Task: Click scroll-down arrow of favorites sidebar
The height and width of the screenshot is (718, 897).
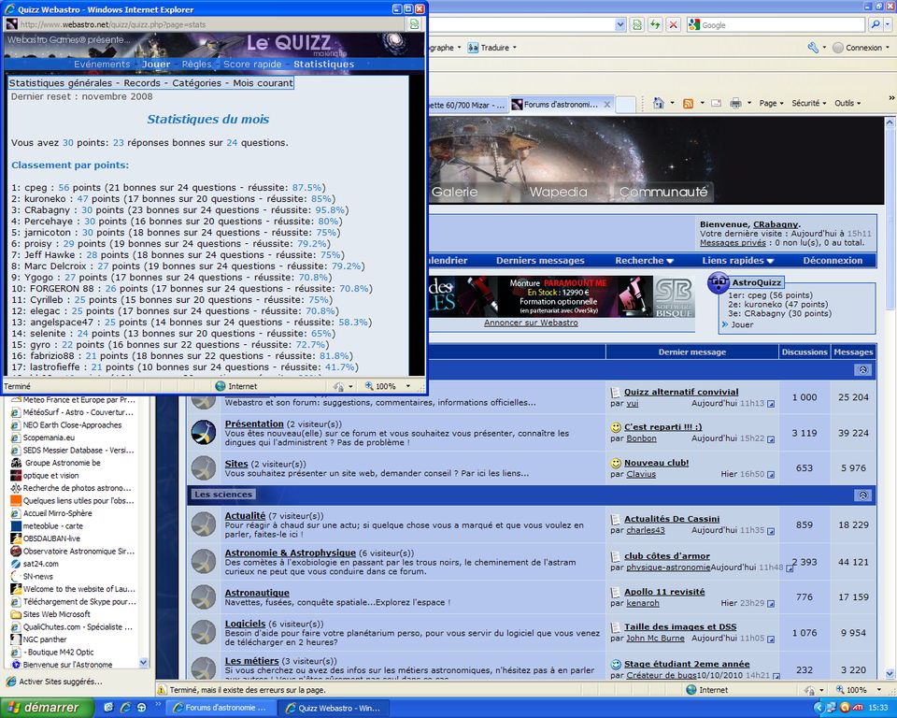Action: (x=144, y=663)
